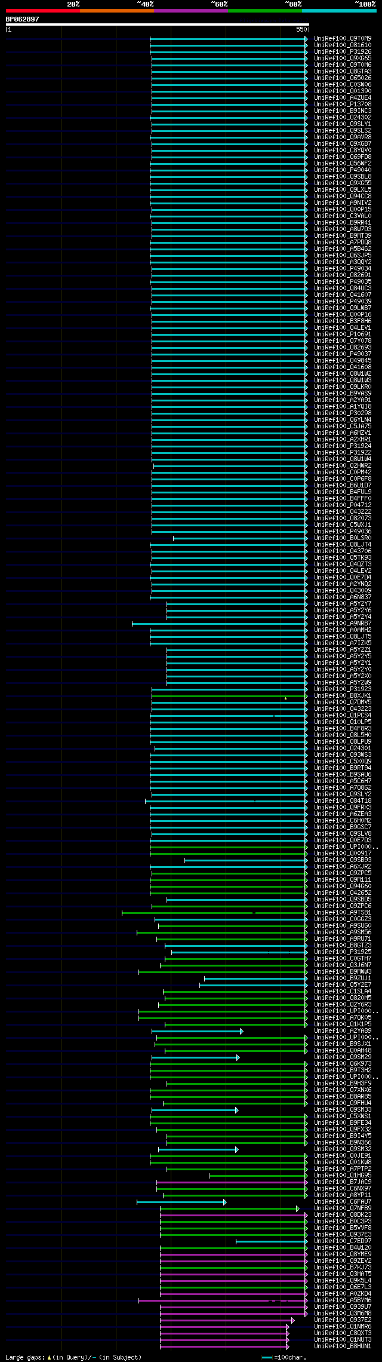The width and height of the screenshot is (382, 1362).
Task: Select hit UniRef100_P30298
Action: [343, 413]
